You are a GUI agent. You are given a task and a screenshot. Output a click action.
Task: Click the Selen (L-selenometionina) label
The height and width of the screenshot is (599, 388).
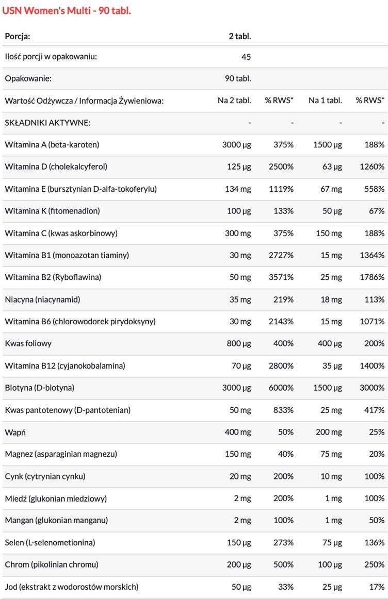50,542
